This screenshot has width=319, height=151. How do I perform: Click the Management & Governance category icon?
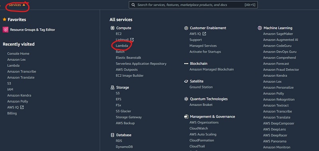click(186, 117)
